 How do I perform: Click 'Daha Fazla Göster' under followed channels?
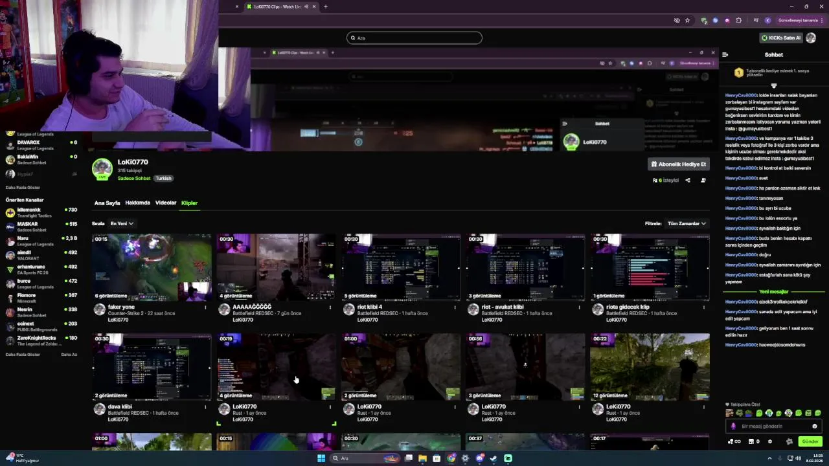(x=23, y=188)
